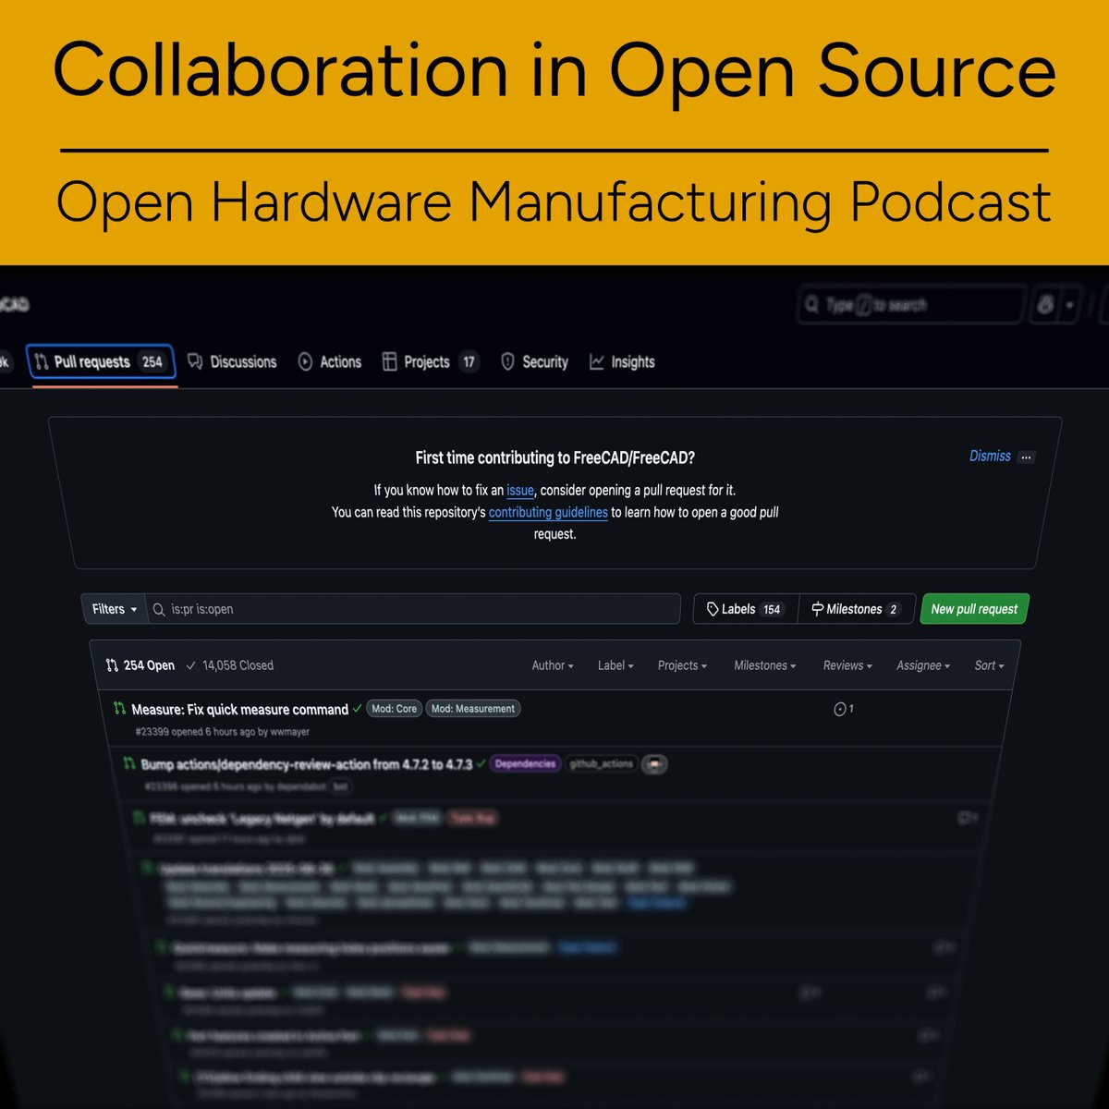The height and width of the screenshot is (1109, 1109).
Task: Expand the Assignee filter dropdown
Action: pyautogui.click(x=923, y=665)
